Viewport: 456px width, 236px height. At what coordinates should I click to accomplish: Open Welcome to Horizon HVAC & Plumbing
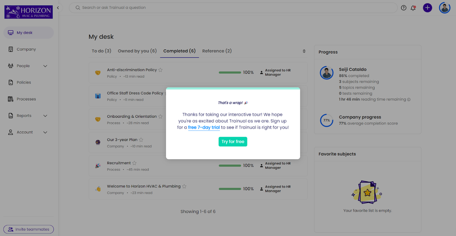pos(144,186)
